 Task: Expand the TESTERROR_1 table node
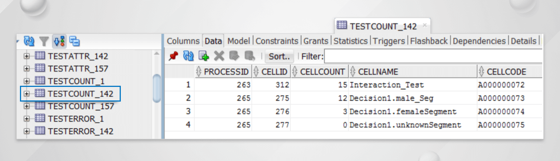(27, 119)
